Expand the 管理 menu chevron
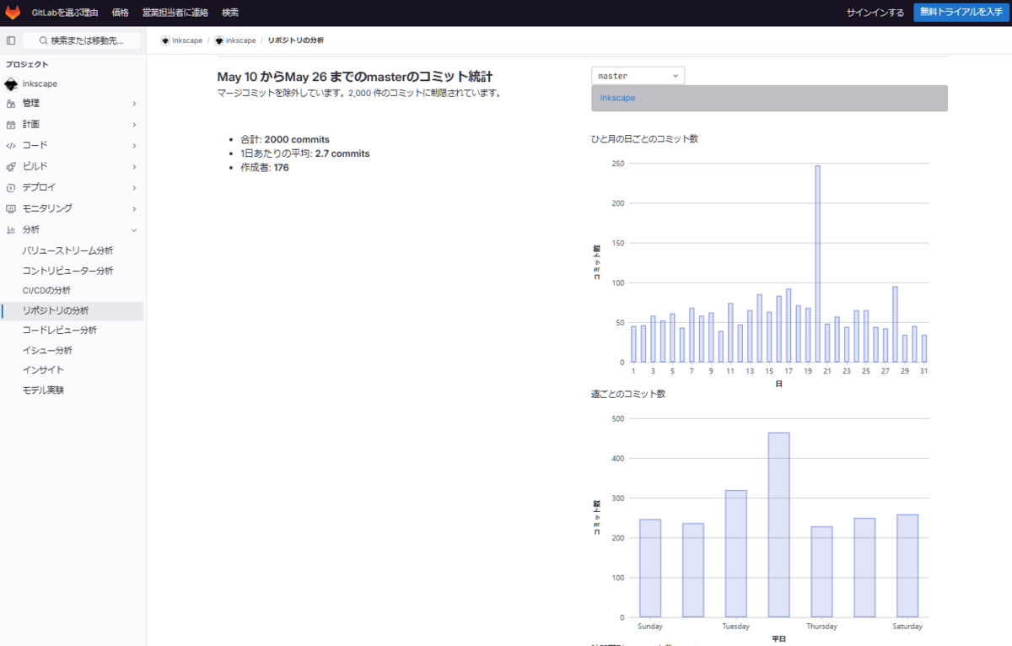The image size is (1012, 646). [134, 104]
